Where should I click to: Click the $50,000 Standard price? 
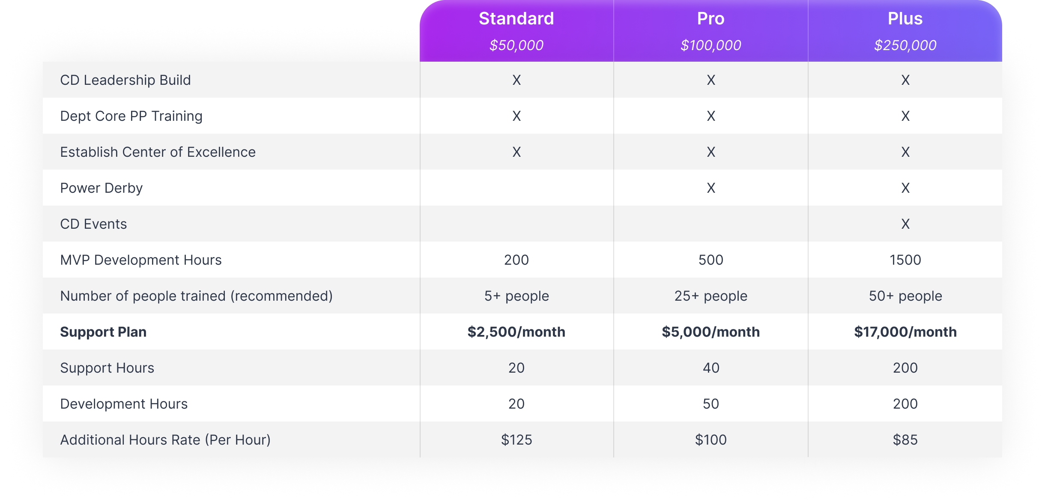[x=516, y=45]
